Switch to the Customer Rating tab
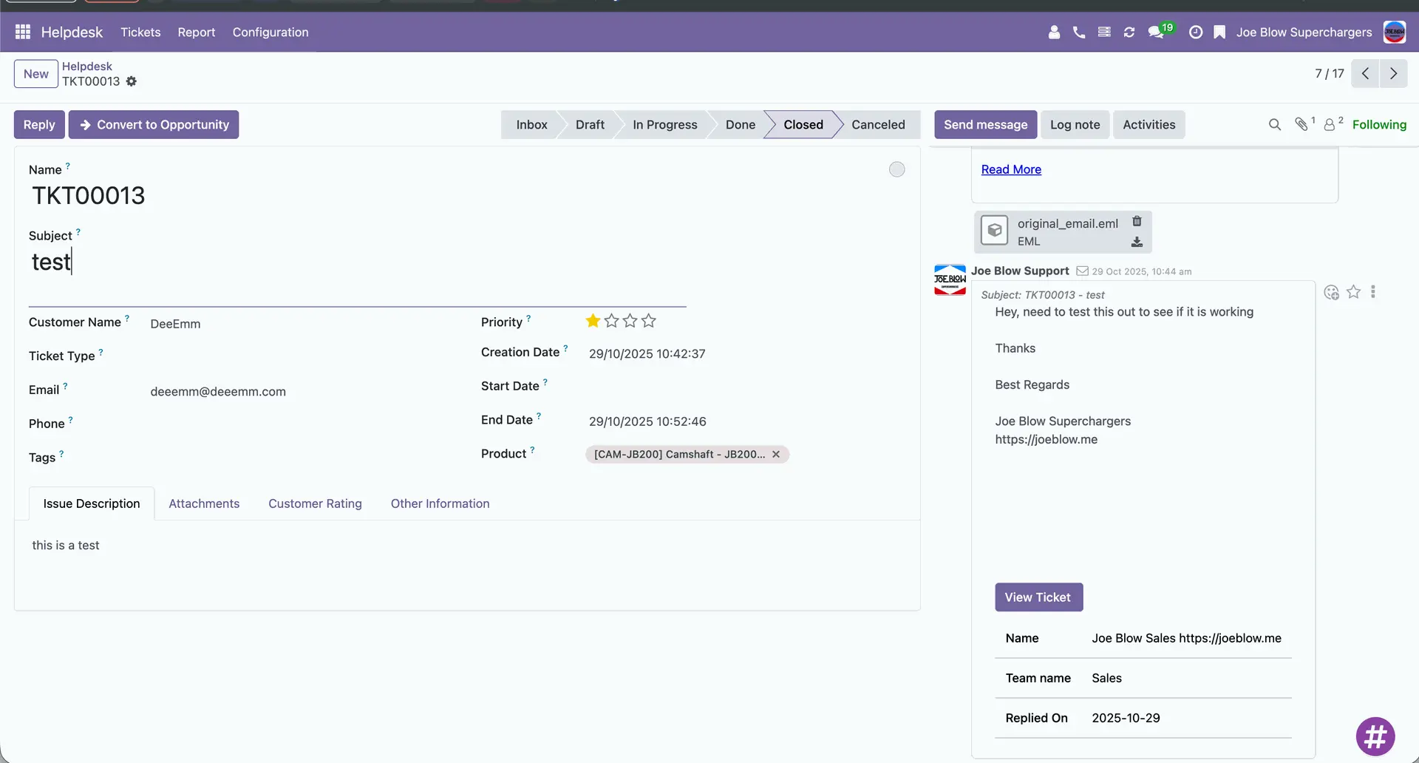 pos(315,503)
